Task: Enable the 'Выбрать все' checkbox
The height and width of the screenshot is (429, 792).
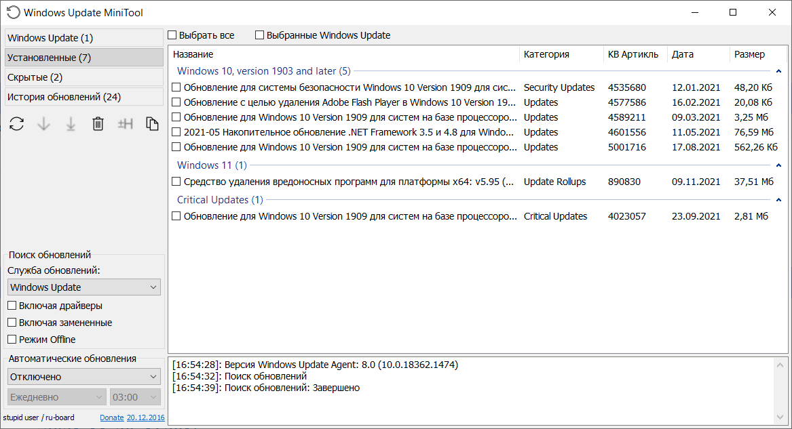Action: click(x=172, y=35)
